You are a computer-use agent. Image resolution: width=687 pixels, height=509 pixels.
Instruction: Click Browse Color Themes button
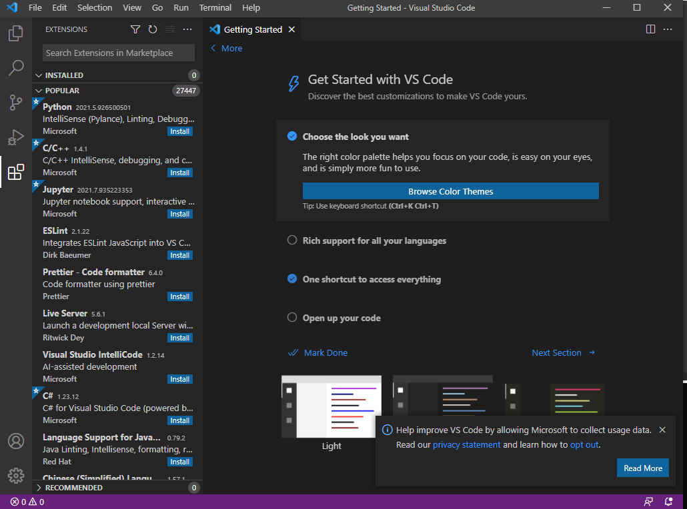click(x=450, y=191)
